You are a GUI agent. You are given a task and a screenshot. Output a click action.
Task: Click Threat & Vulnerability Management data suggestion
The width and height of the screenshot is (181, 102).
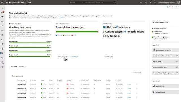tap(165, 73)
